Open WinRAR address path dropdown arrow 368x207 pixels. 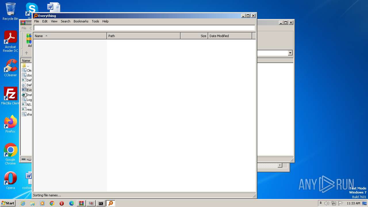[290, 53]
